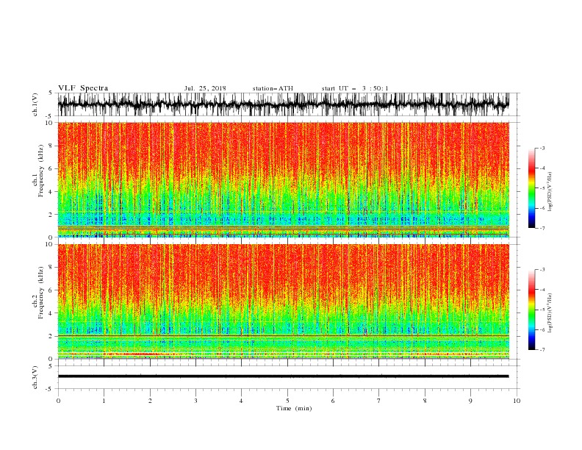Click the "-3" label on ch.1 color bar
Viewport: 582px width, 450px height.
point(542,148)
